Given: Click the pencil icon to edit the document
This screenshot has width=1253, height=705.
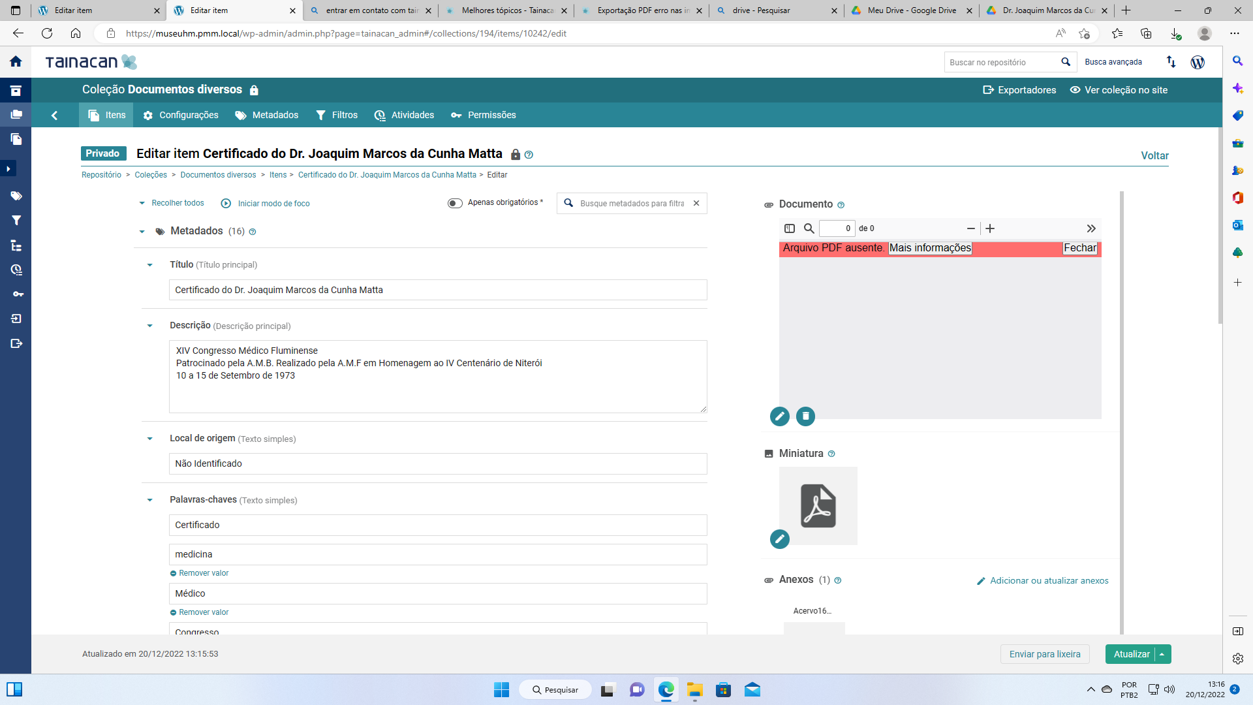Looking at the screenshot, I should tap(779, 416).
